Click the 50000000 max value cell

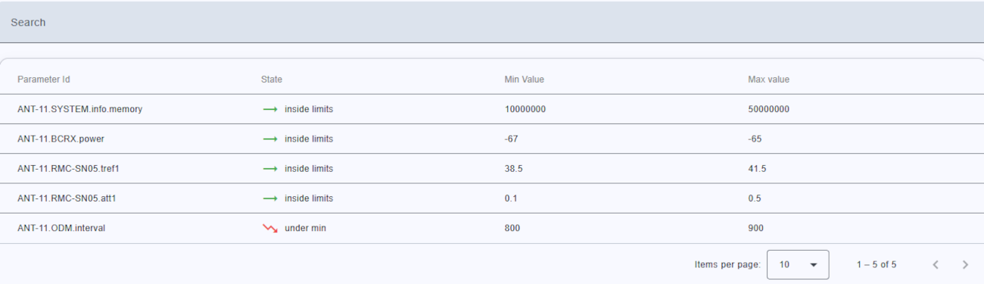pyautogui.click(x=769, y=109)
